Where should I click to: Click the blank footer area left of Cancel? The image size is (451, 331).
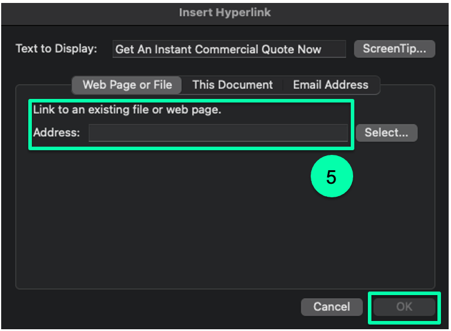click(151, 307)
